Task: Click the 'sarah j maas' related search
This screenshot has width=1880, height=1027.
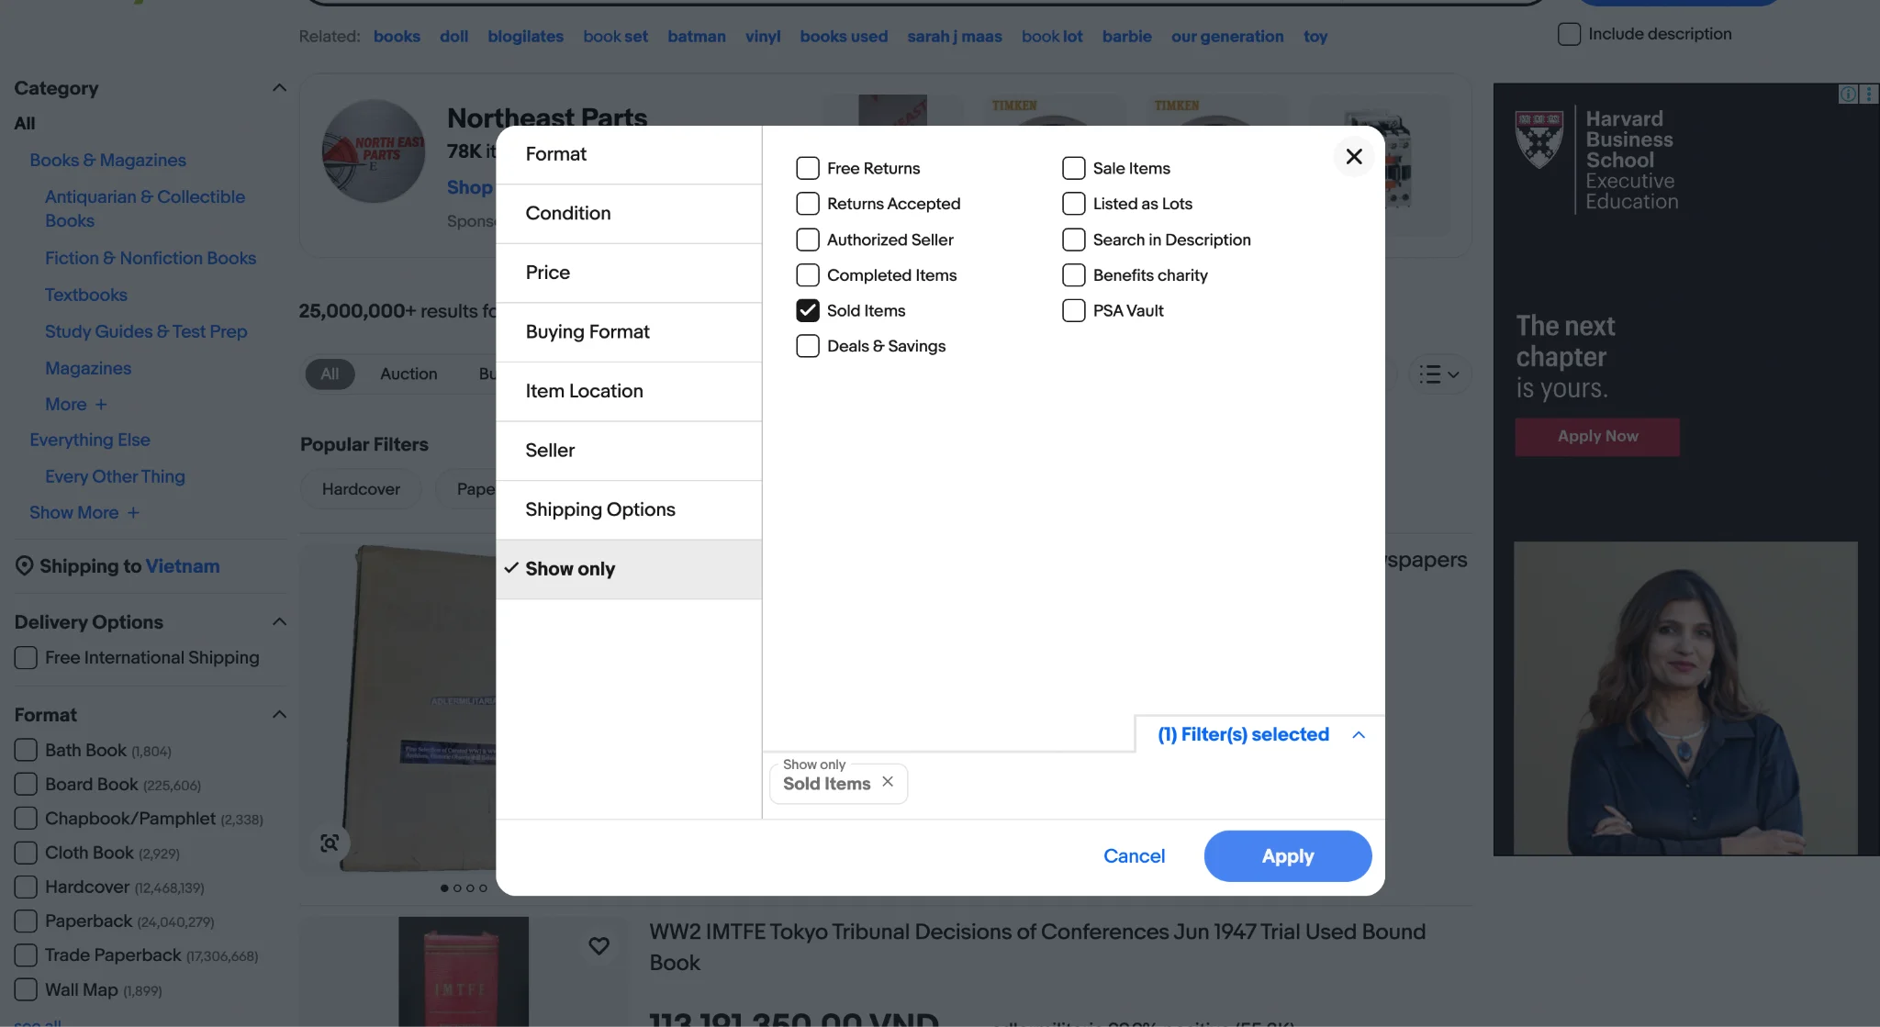Action: point(955,37)
